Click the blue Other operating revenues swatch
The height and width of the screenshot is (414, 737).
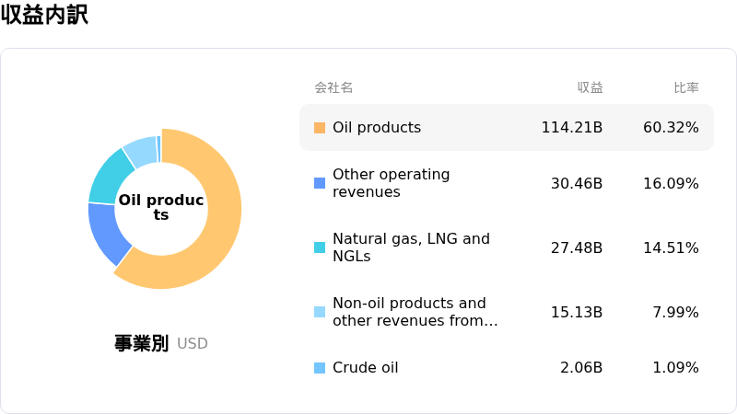click(320, 183)
